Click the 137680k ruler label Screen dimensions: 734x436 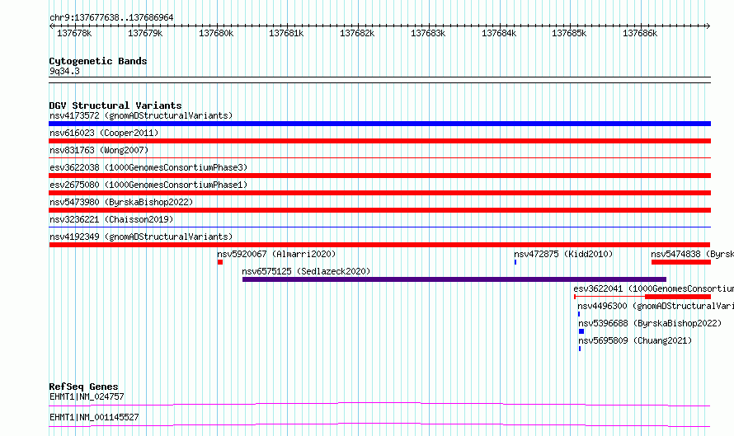coord(216,34)
